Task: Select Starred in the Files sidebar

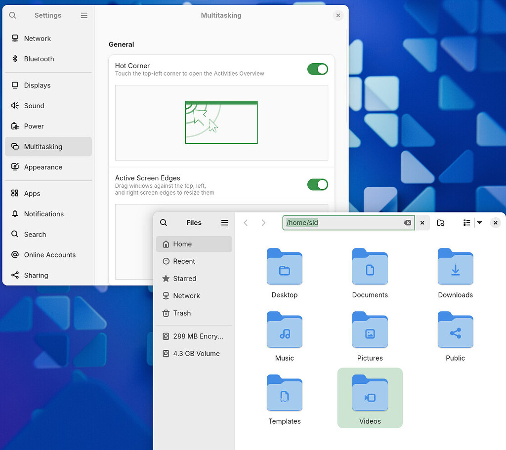Action: (184, 278)
